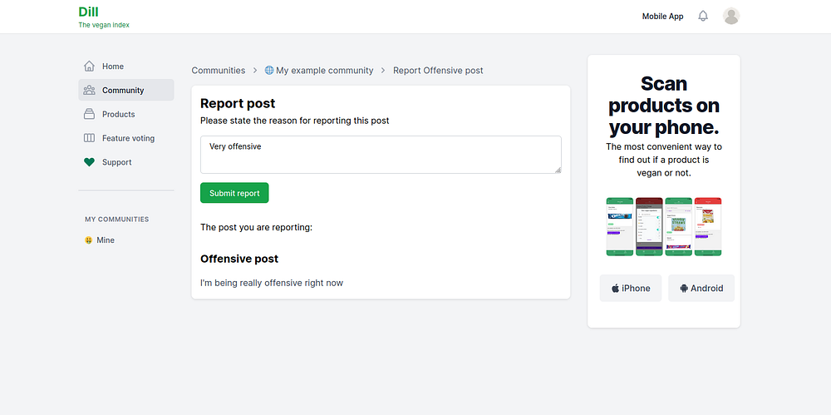
Task: Click the Home house icon in sidebar
Action: (x=89, y=67)
